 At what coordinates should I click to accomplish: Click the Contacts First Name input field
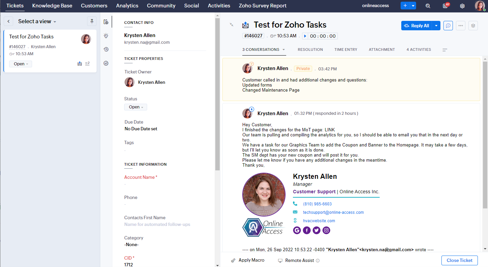(x=157, y=224)
